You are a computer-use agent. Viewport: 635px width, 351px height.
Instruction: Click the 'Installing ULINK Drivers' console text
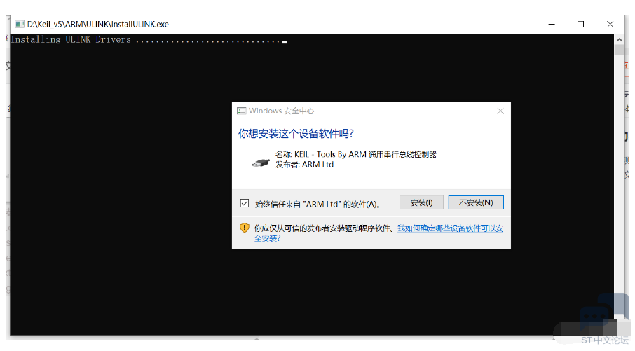point(71,40)
